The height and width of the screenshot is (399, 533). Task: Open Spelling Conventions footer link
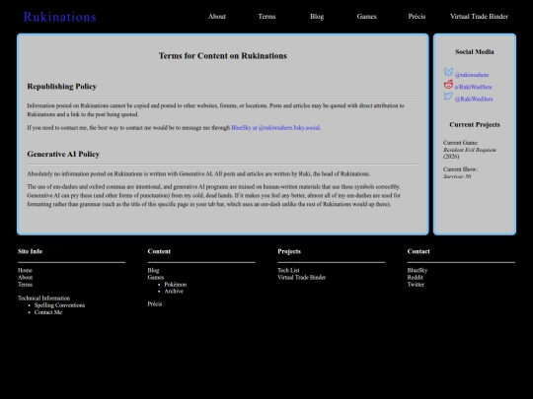[59, 305]
